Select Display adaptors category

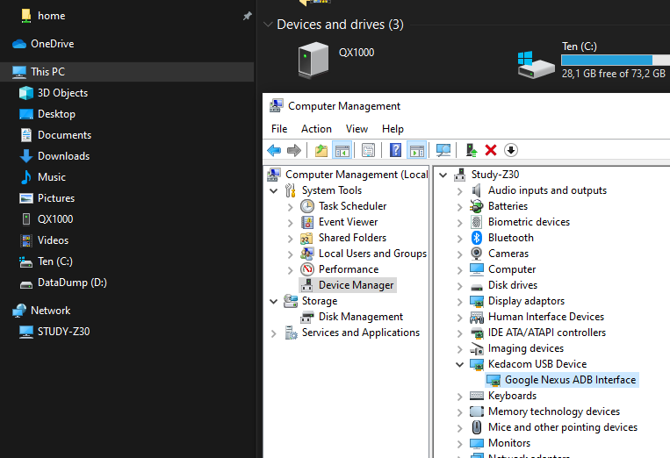pos(527,301)
